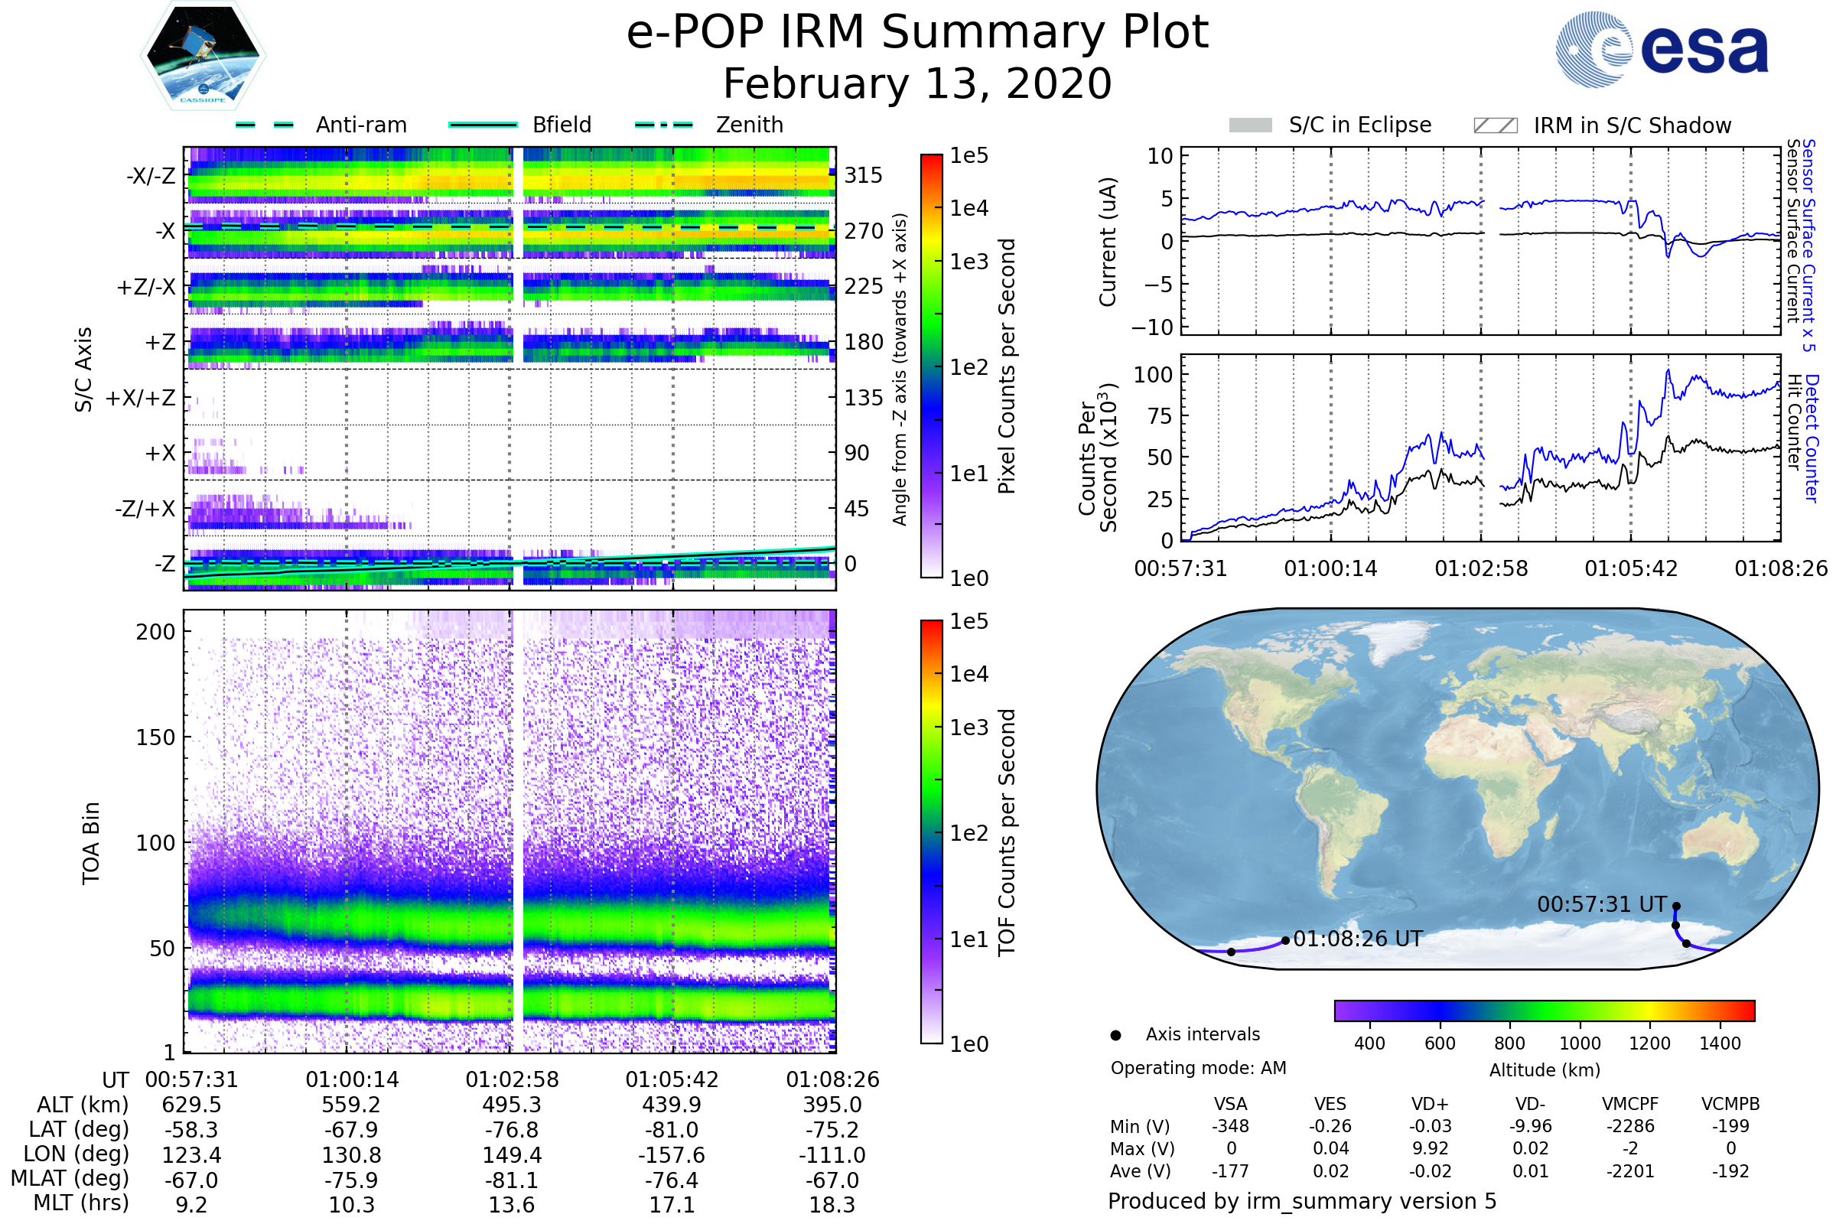Click the 00:57:31 UT orbit start label
1836x1224 pixels.
click(x=1602, y=905)
